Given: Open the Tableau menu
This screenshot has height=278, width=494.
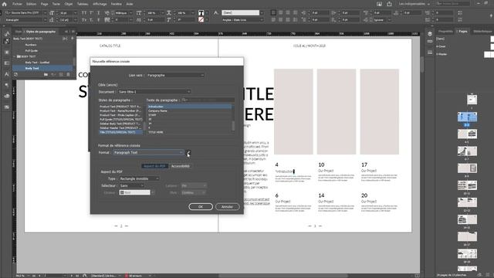Looking at the screenshot, I should [x=83, y=4].
